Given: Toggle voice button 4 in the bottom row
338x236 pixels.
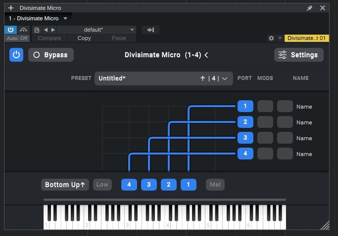Looking at the screenshot, I should (x=129, y=185).
